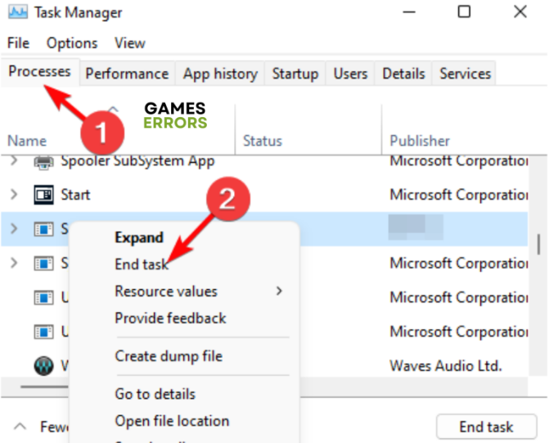The width and height of the screenshot is (549, 443).
Task: Click the highlighted selected process icon
Action: tap(43, 229)
